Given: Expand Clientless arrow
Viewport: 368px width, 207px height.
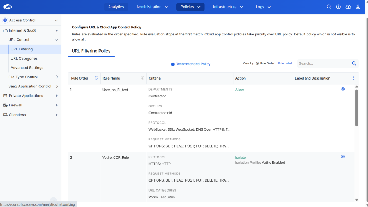Looking at the screenshot, I should coord(57,115).
